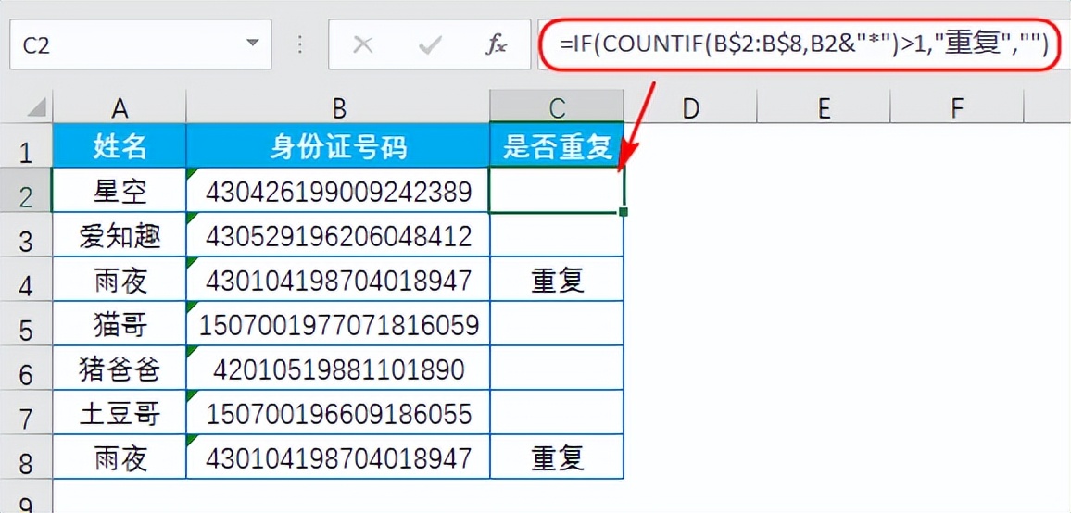Select empty cell C6 in 是否重复 column

pos(557,368)
